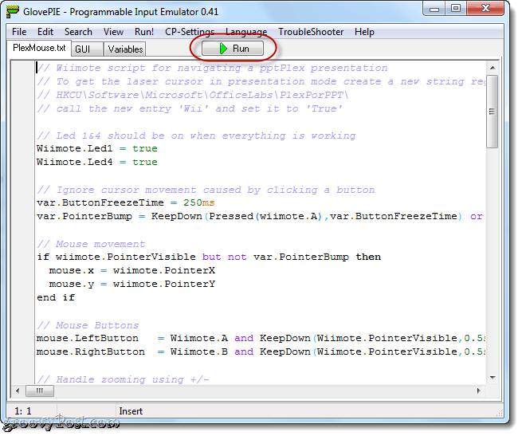Open the Search menu
The height and width of the screenshot is (436, 522).
coord(78,32)
